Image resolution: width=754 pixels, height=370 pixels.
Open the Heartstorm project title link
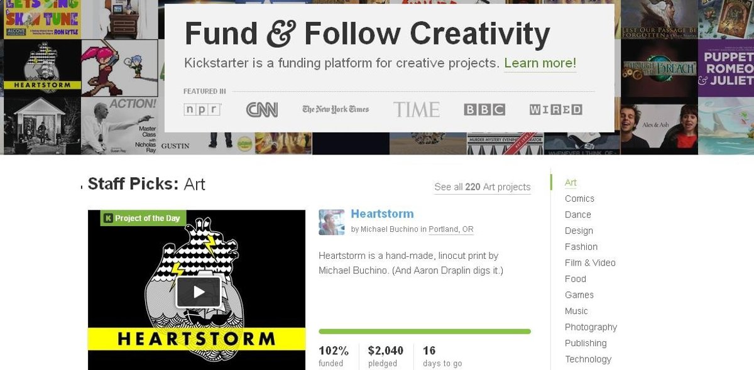(382, 214)
